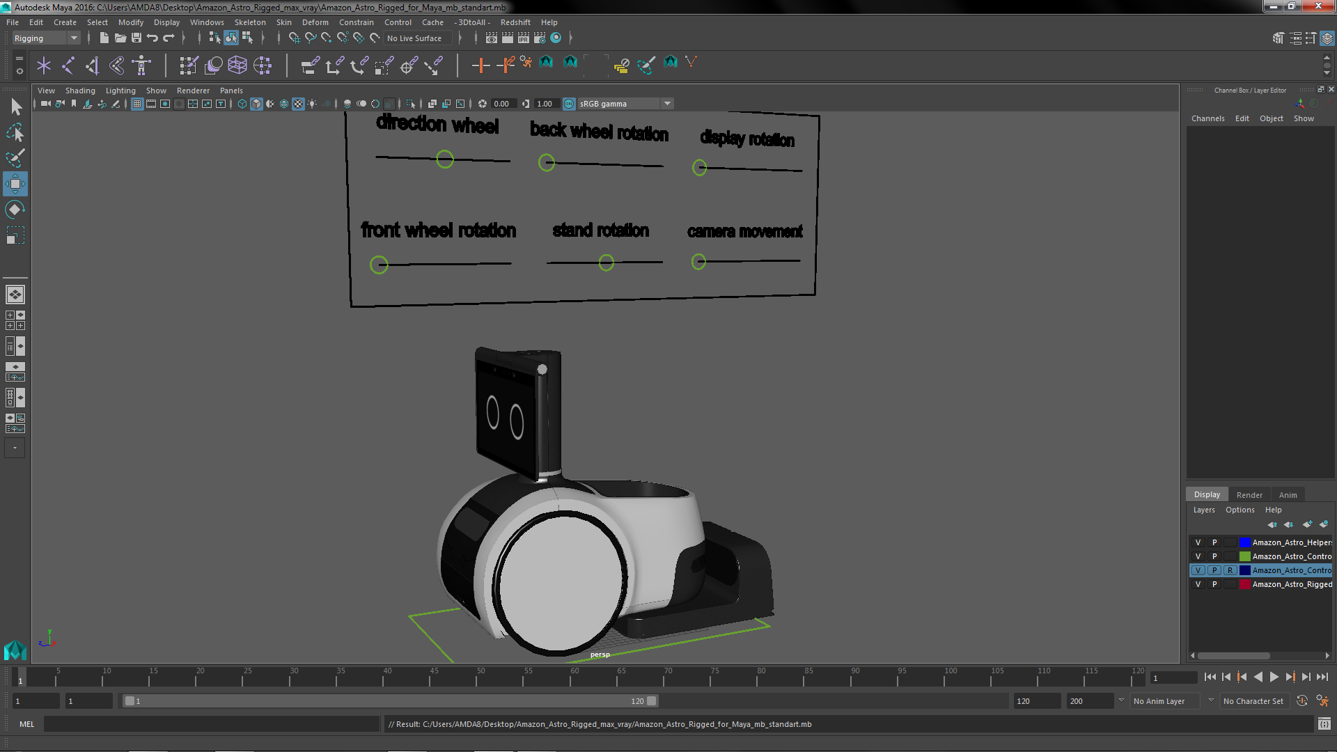Screen dimensions: 1337x752
Task: Select the Rotate tool in the toolbox
Action: 15,210
